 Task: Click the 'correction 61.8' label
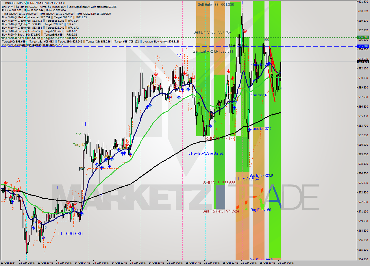pyautogui.click(x=261, y=95)
